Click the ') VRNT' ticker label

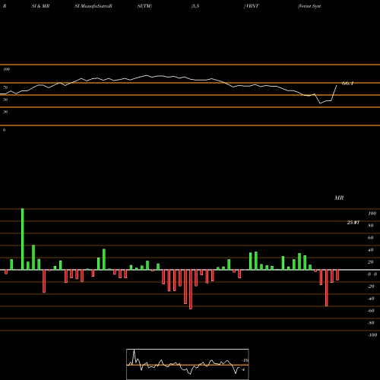coord(251,6)
